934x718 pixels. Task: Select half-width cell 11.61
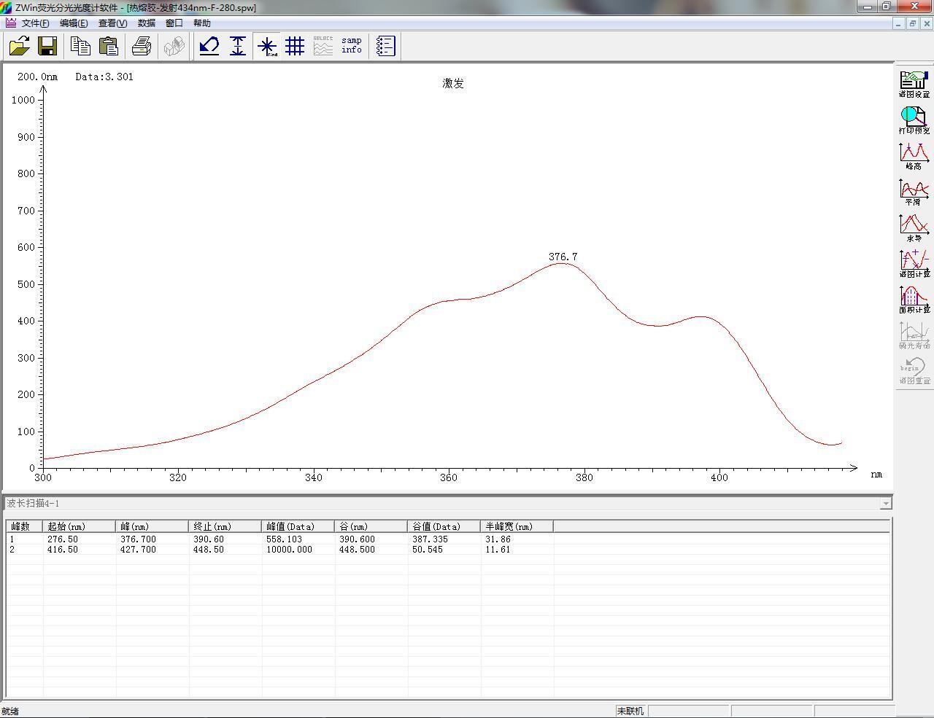(498, 550)
